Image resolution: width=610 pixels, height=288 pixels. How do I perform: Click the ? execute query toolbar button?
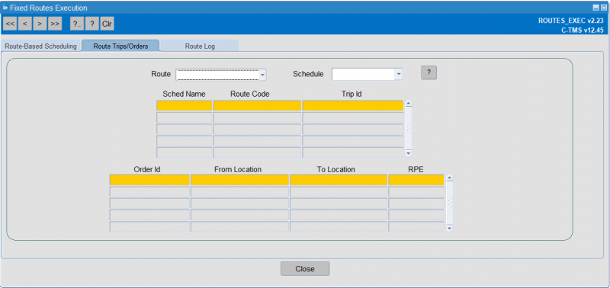(x=92, y=24)
